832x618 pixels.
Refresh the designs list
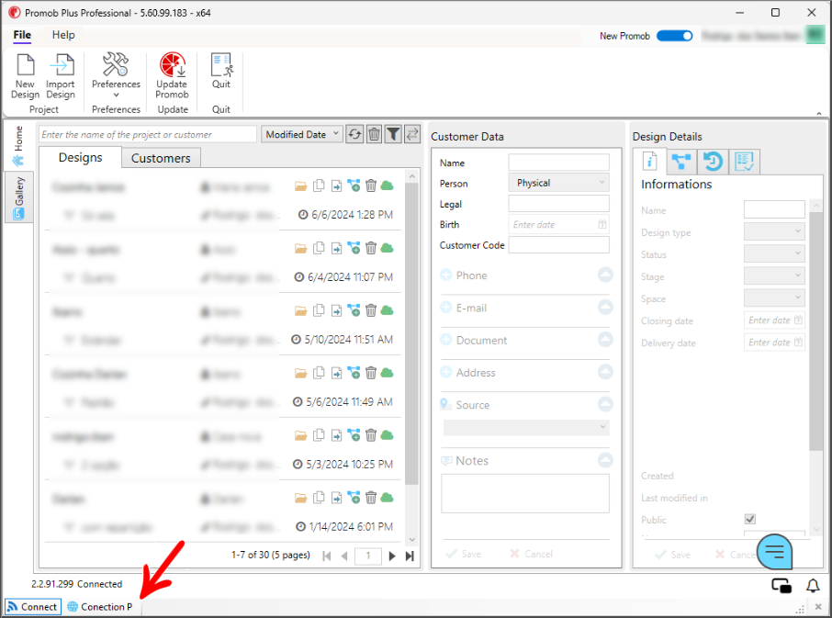[x=354, y=134]
